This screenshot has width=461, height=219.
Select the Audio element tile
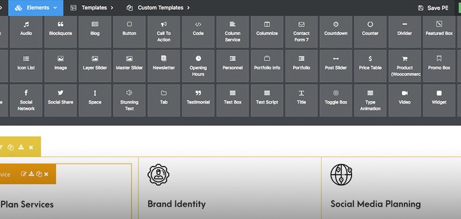click(26, 32)
